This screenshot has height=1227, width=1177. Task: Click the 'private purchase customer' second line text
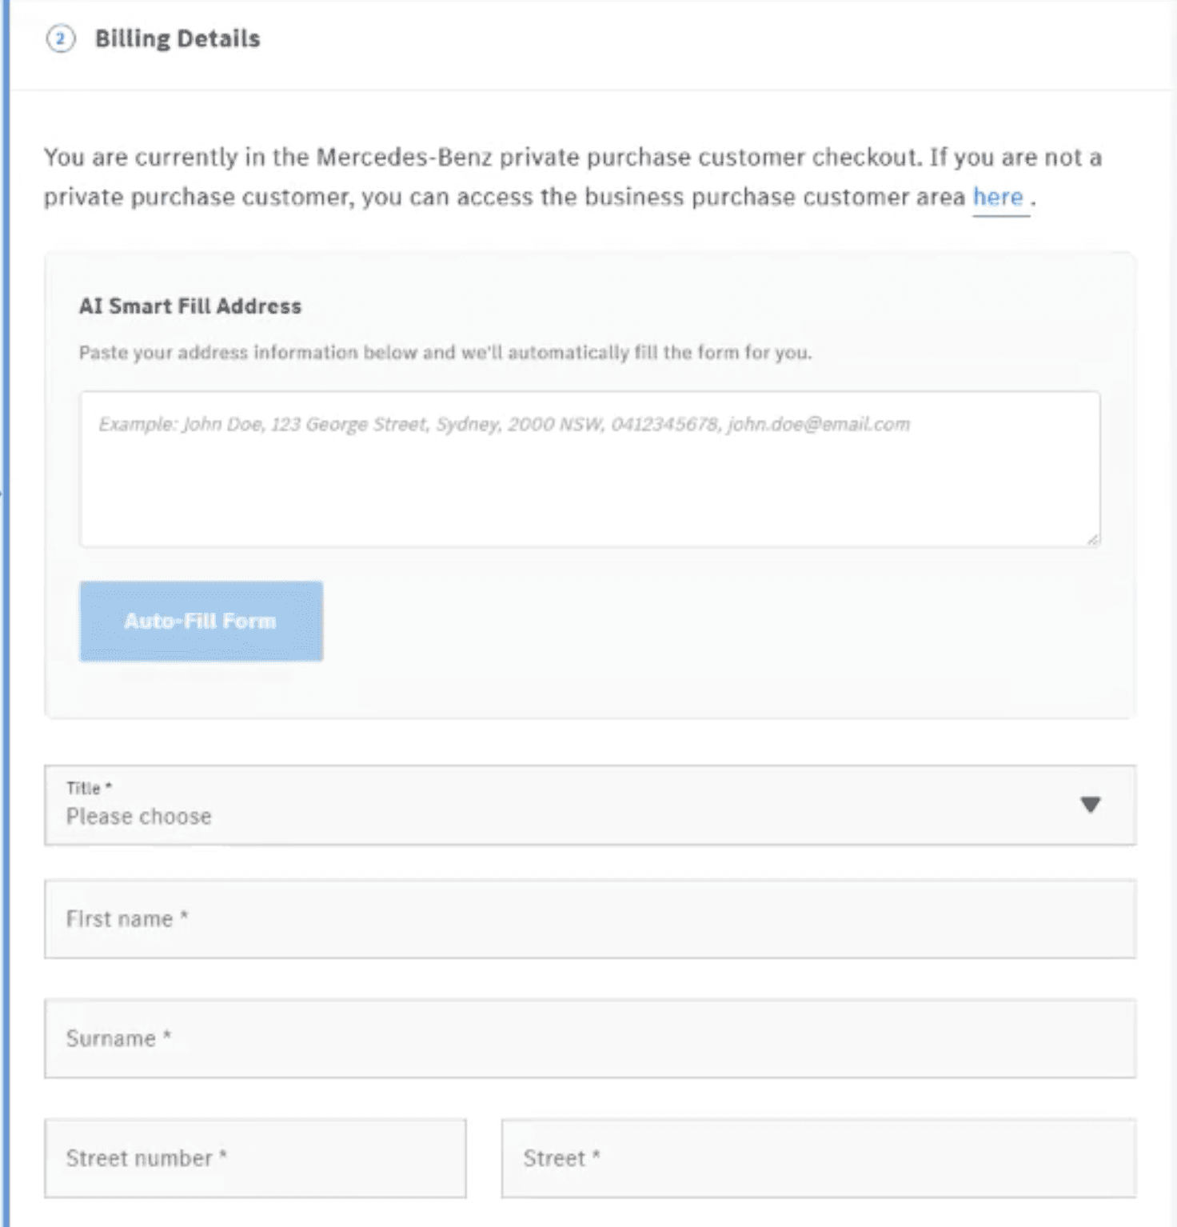[x=504, y=198]
